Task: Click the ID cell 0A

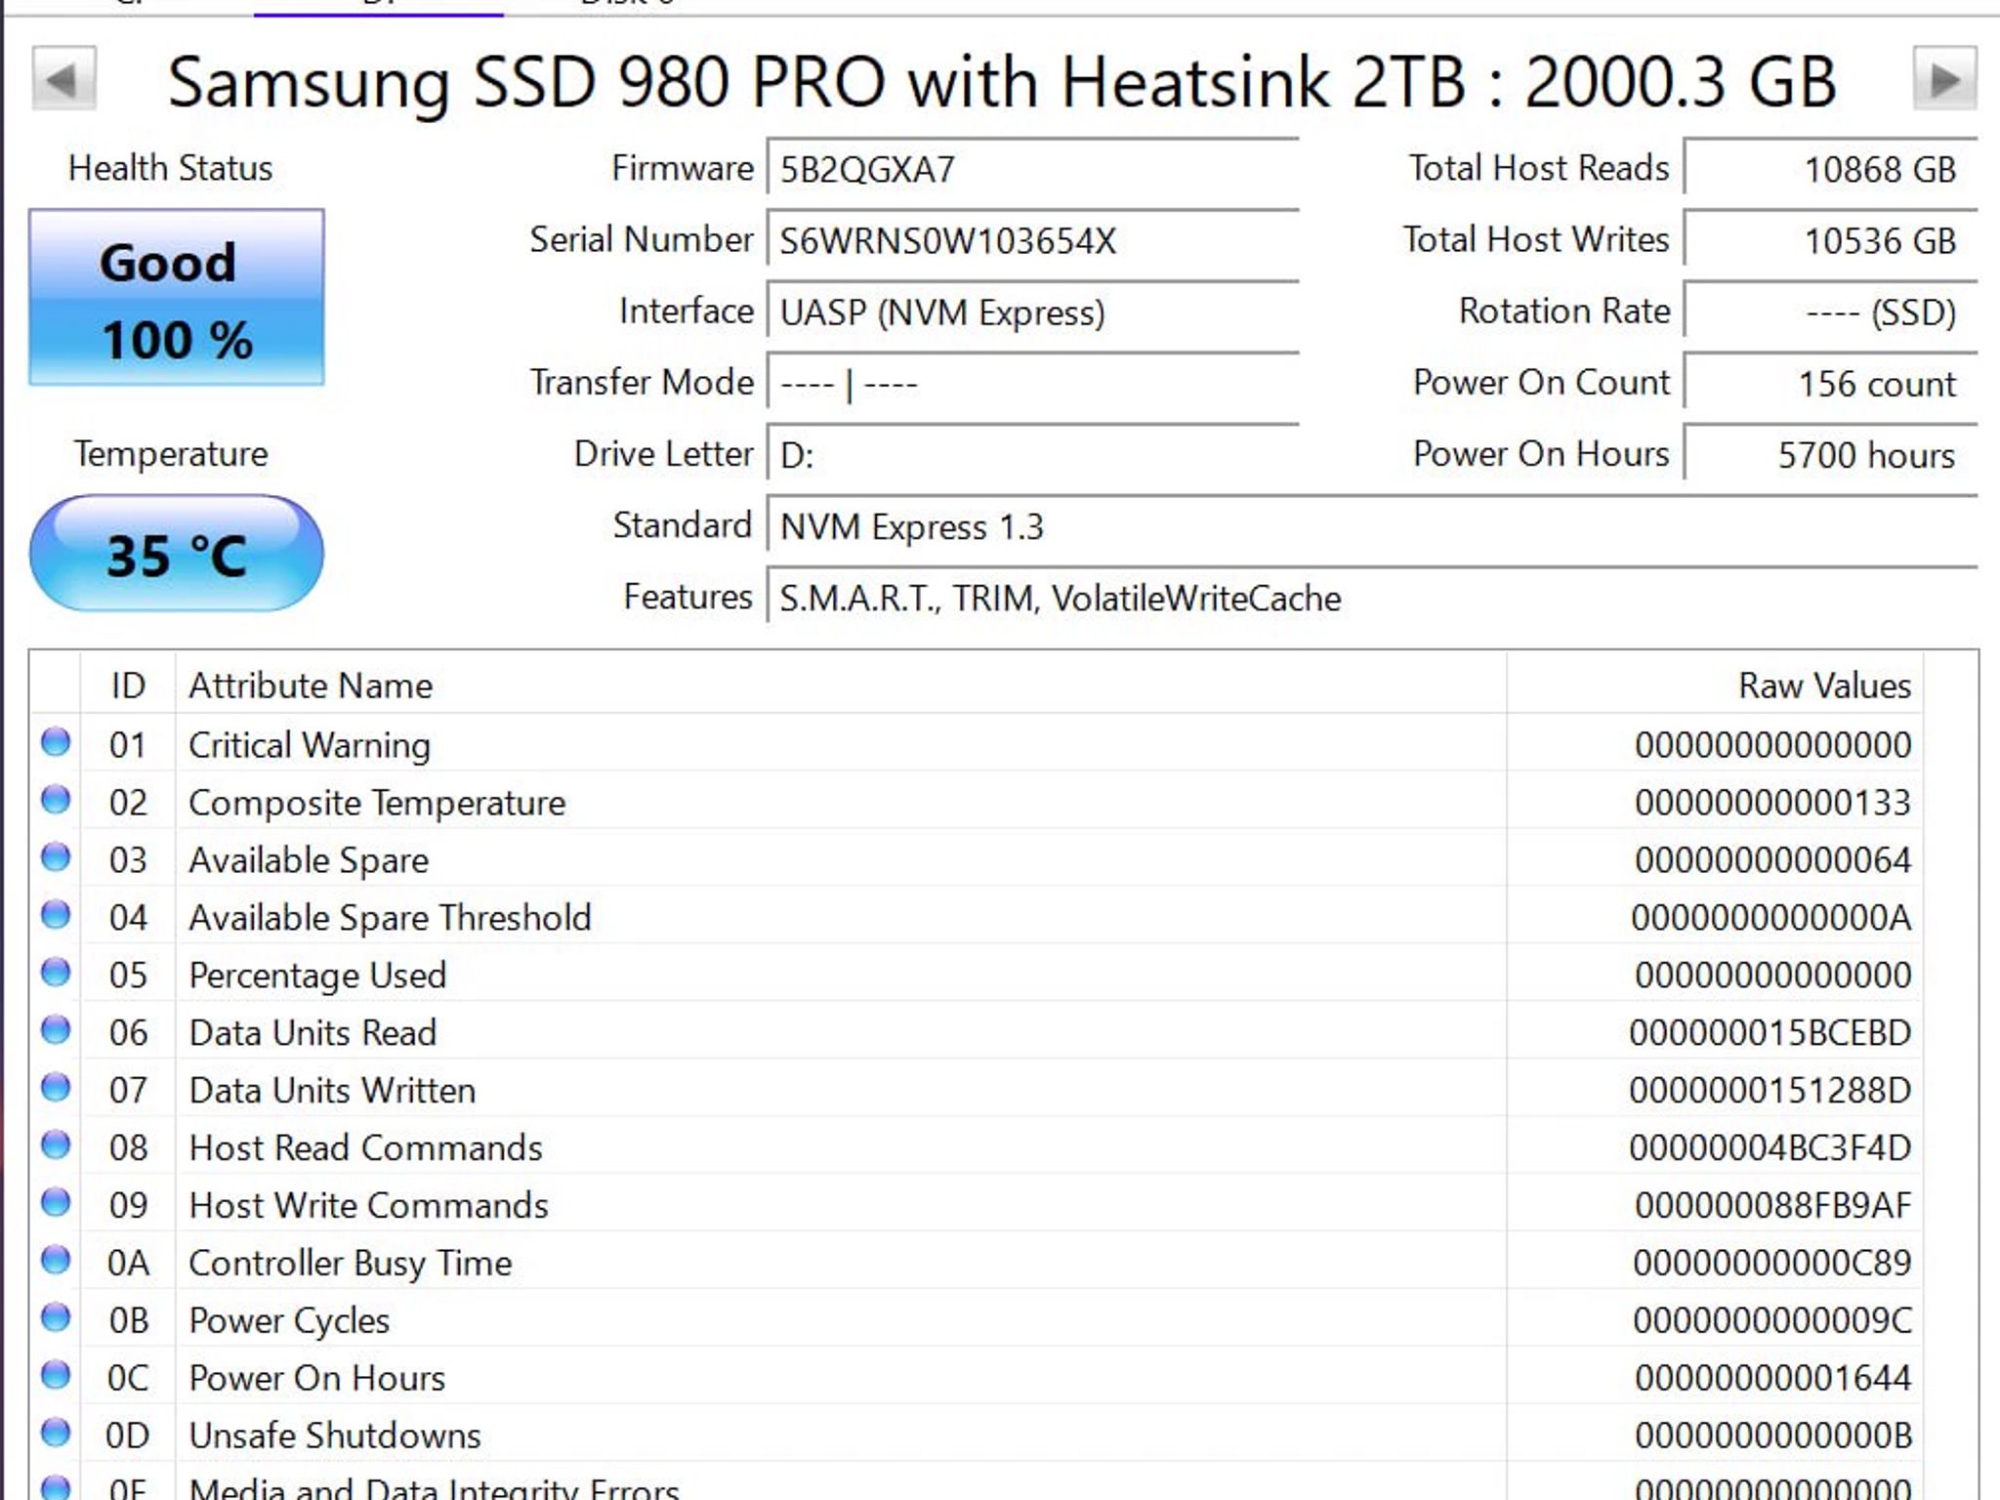Action: coord(128,1264)
